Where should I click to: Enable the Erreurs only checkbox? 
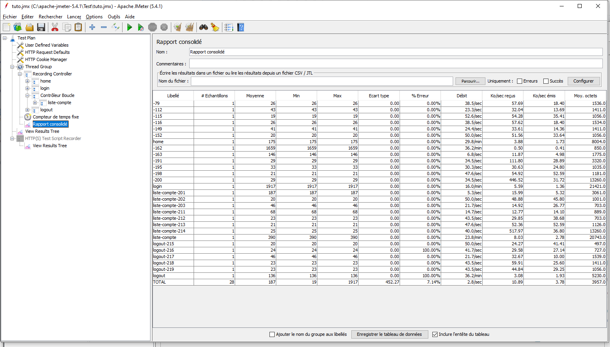519,81
